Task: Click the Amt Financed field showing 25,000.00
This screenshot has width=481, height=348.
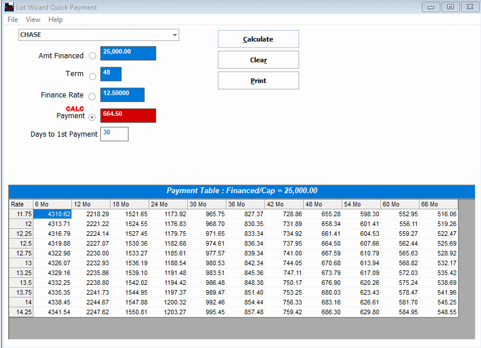Action: (128, 53)
